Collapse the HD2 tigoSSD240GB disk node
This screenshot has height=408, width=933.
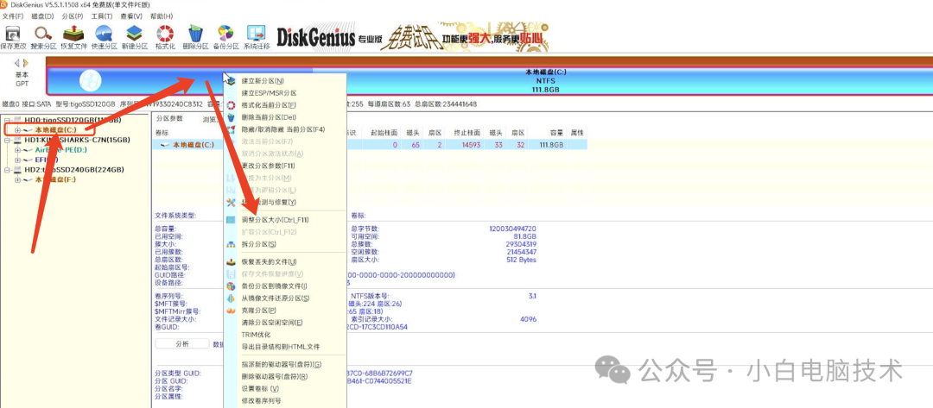(x=7, y=170)
